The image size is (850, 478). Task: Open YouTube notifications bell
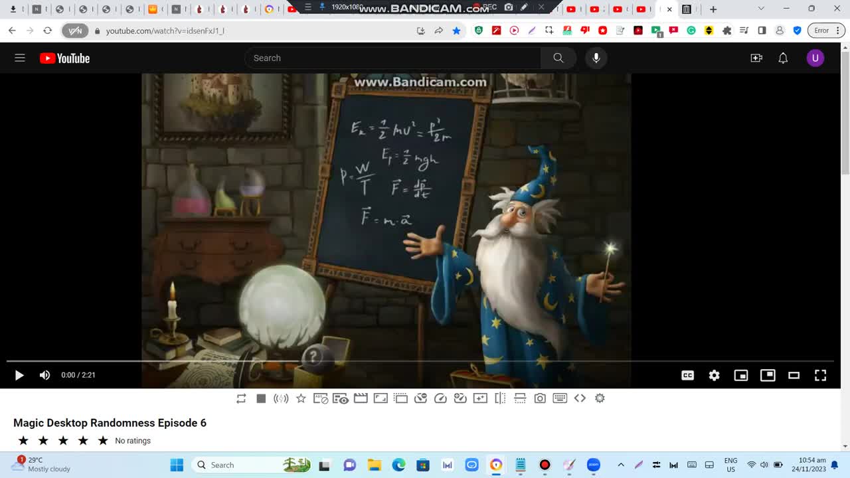coord(783,58)
